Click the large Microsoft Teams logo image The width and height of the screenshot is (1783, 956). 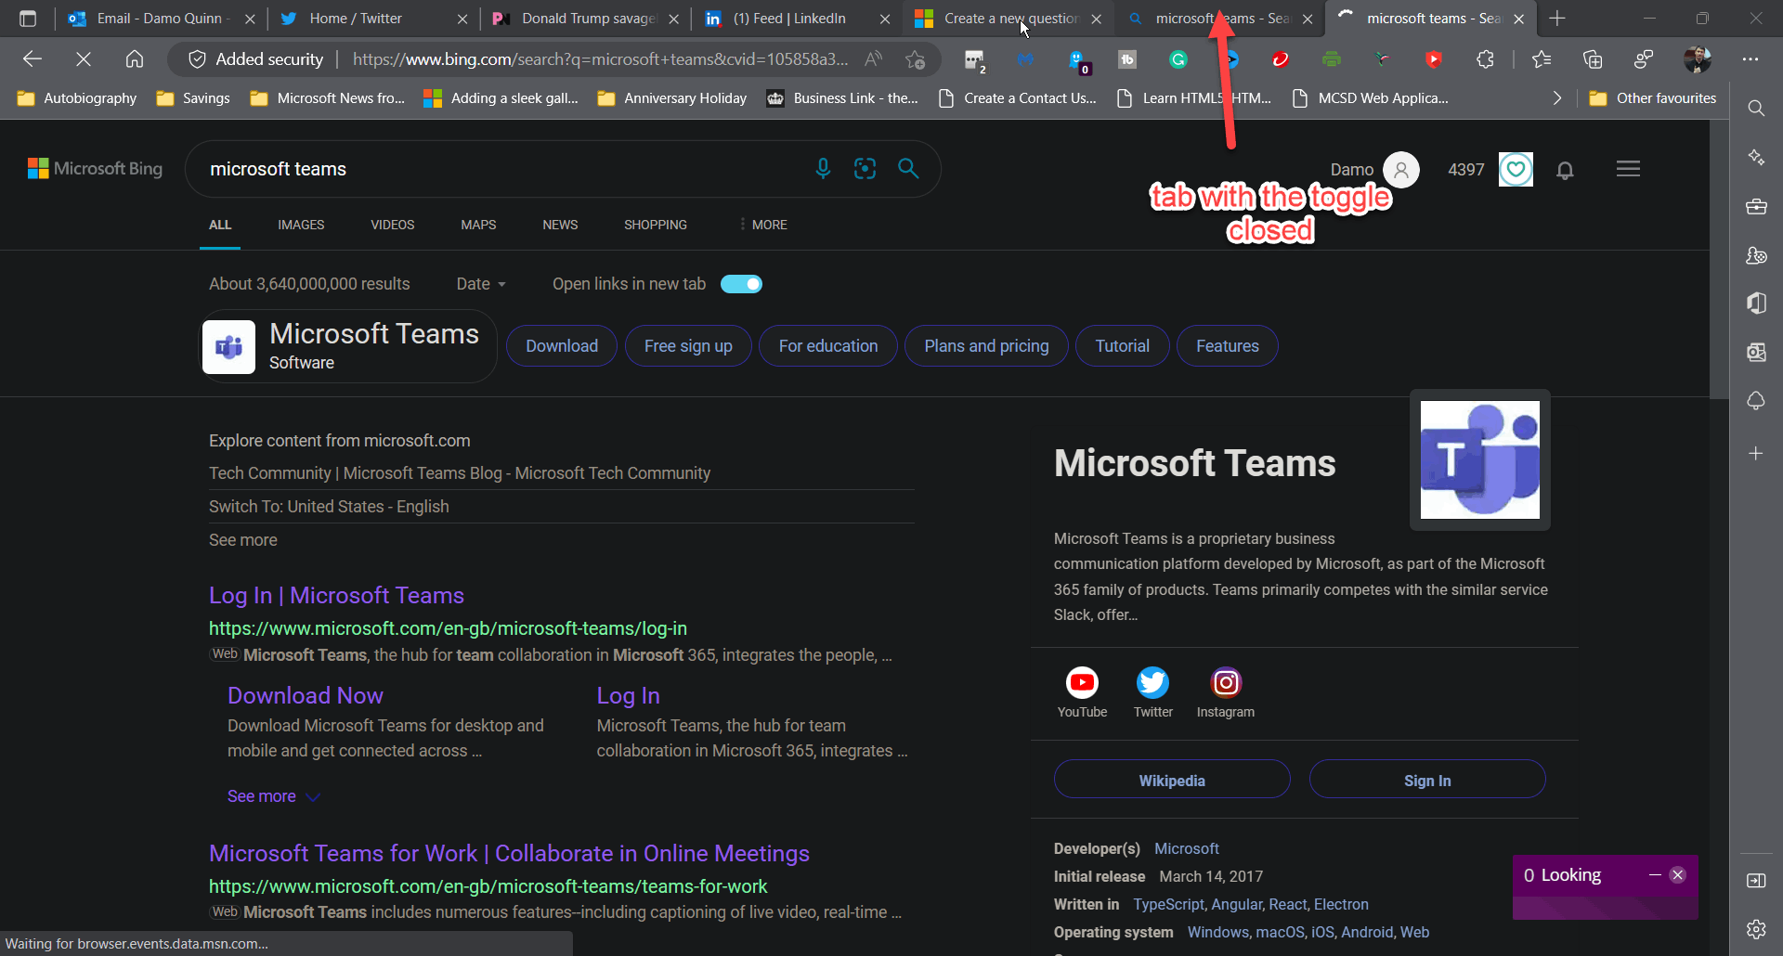point(1480,460)
